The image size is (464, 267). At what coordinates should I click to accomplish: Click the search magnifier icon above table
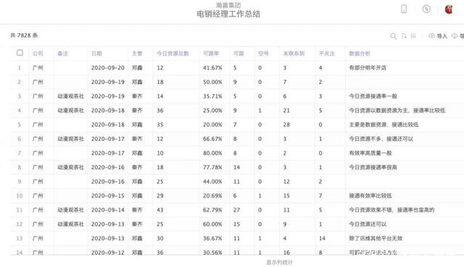393,36
